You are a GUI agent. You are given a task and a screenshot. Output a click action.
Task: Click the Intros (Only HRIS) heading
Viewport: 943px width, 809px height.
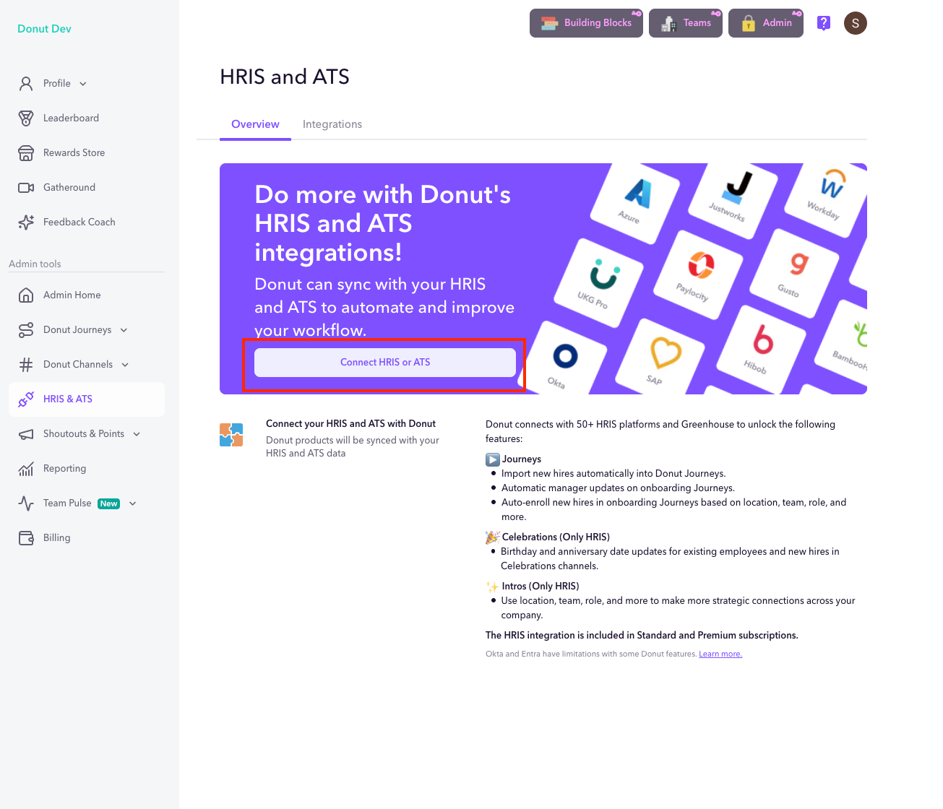[x=533, y=587]
